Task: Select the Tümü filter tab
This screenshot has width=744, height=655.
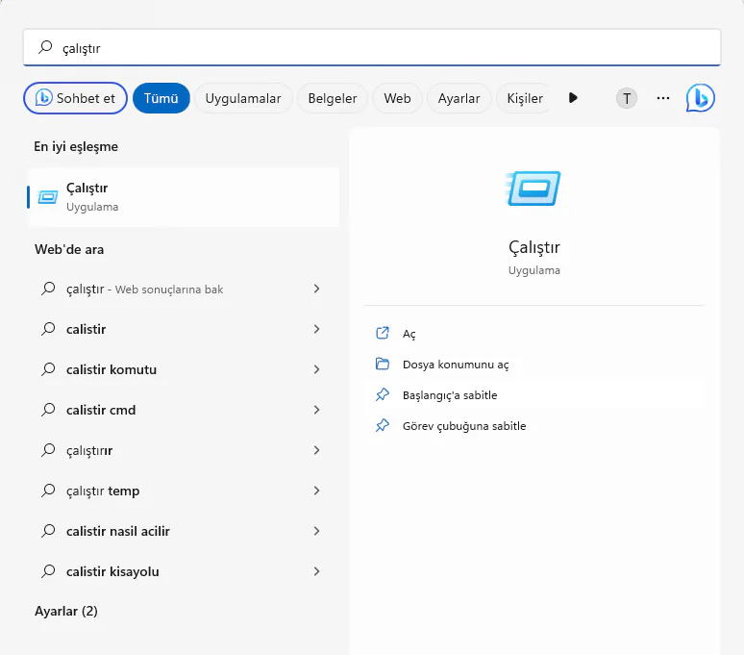Action: (161, 98)
